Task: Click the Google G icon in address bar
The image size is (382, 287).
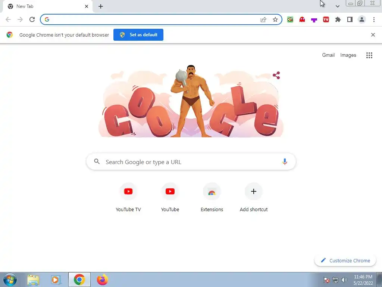Action: [x=47, y=19]
